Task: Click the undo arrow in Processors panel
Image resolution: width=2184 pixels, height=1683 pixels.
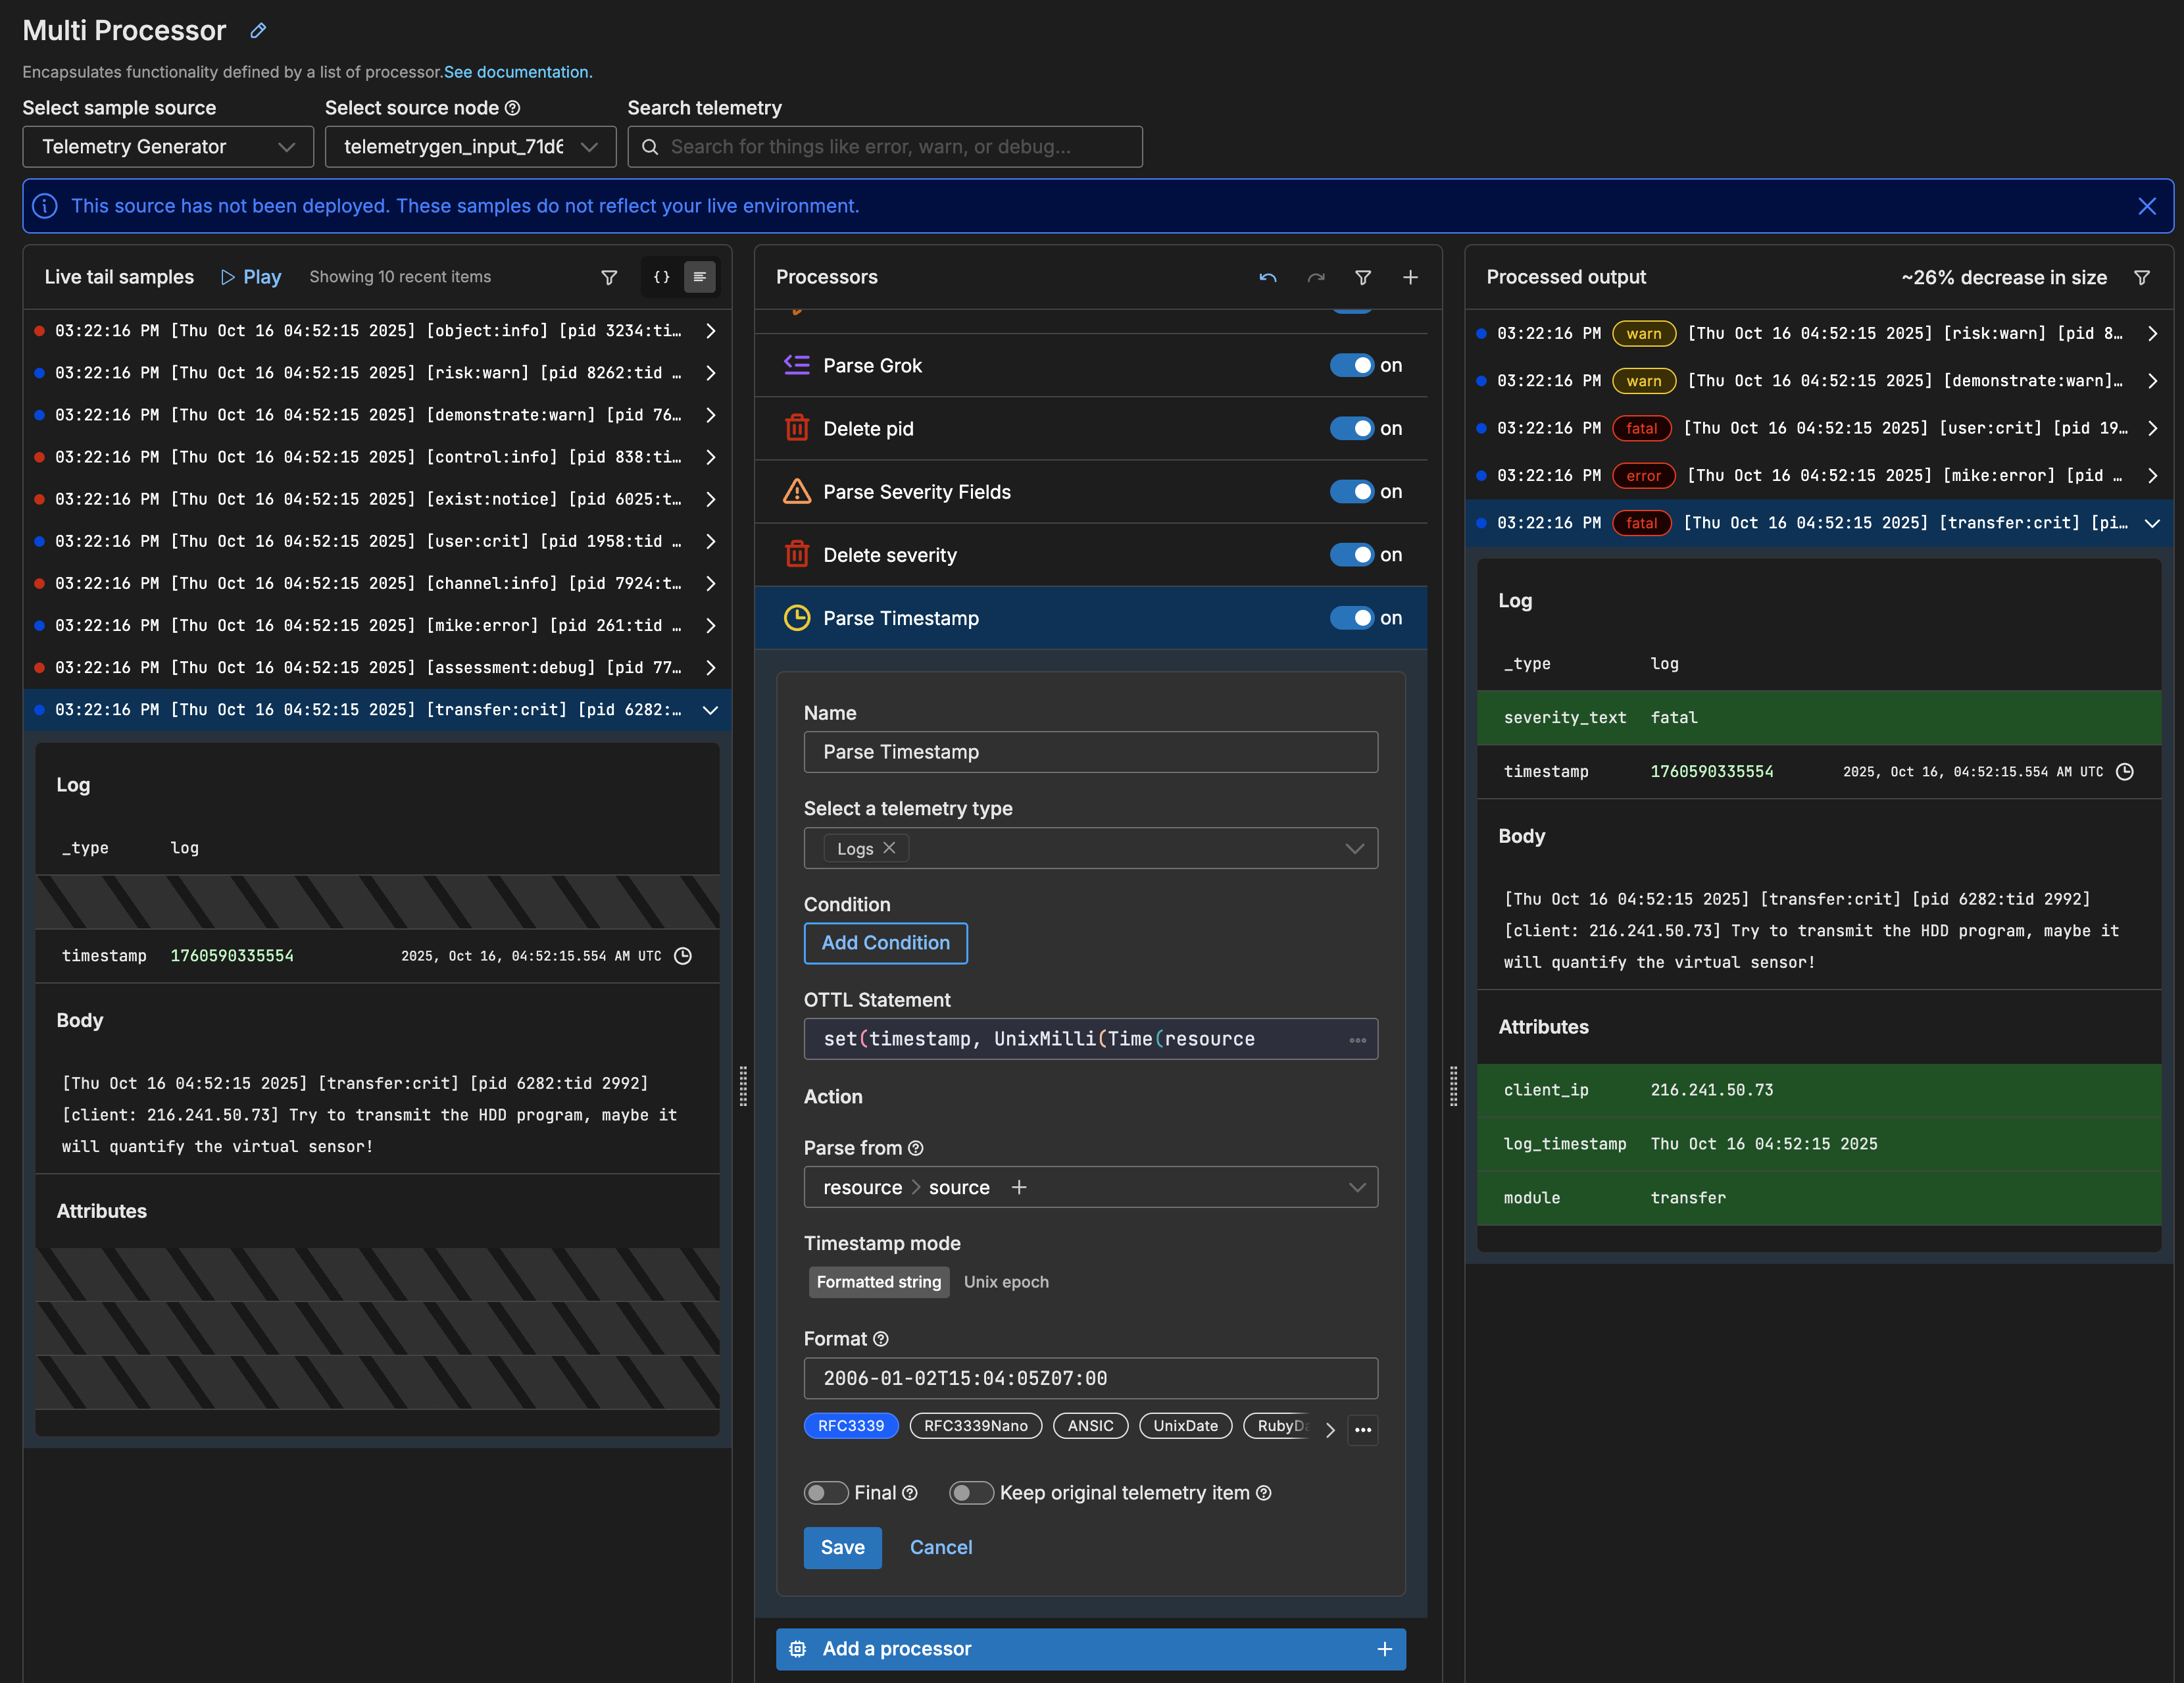Action: [x=1268, y=278]
